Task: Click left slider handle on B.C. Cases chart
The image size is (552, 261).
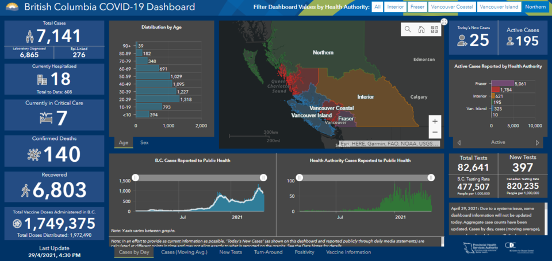Action: tap(136, 178)
